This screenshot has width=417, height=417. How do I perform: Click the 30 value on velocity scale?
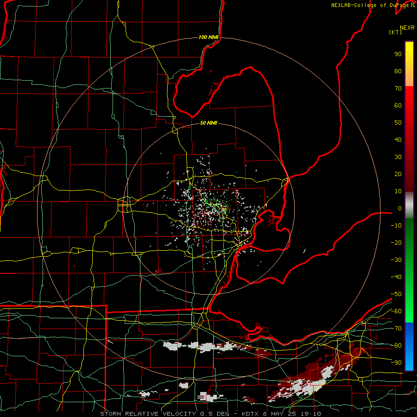(x=398, y=157)
